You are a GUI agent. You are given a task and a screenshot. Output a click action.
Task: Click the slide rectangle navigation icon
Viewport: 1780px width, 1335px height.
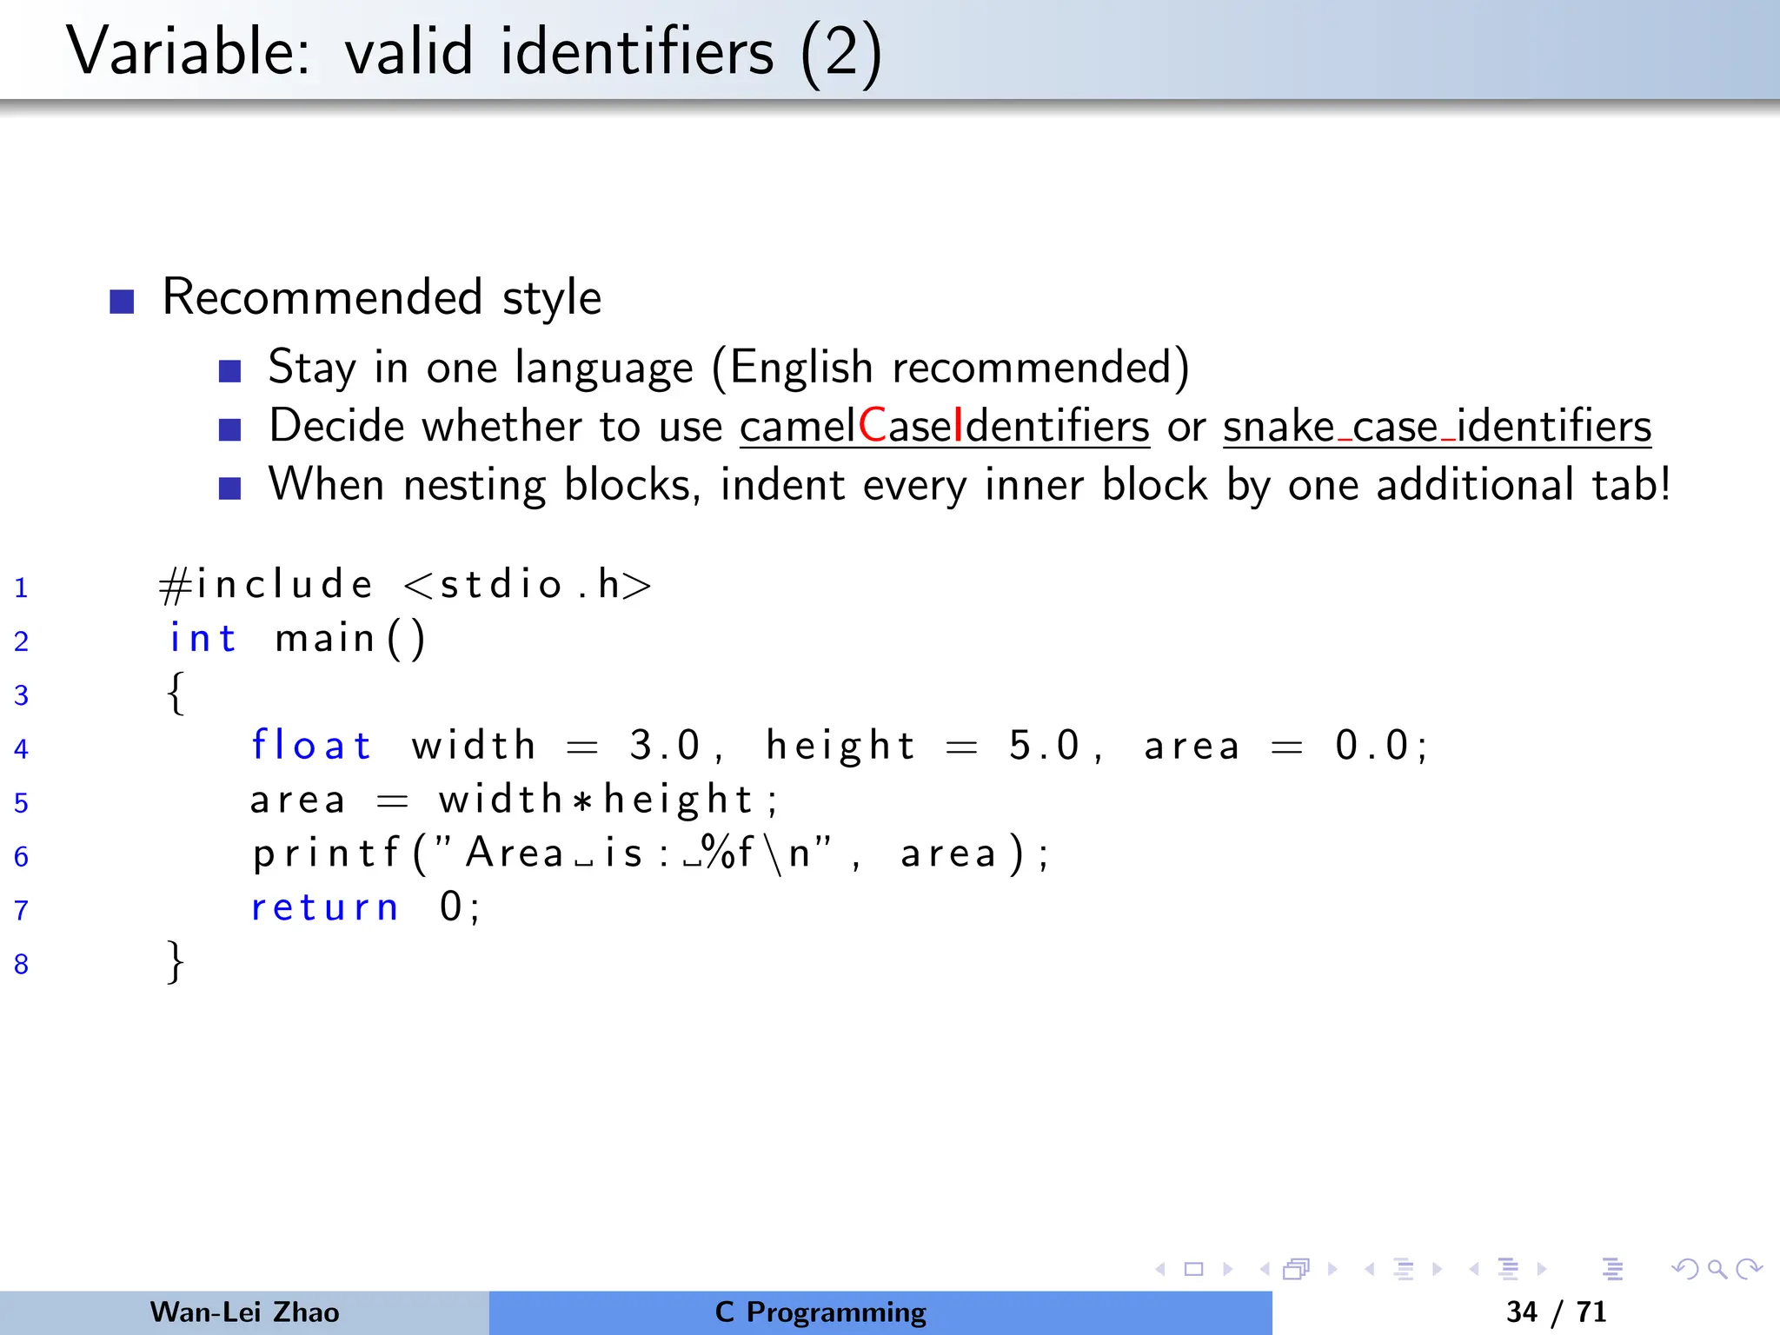[x=1194, y=1269]
